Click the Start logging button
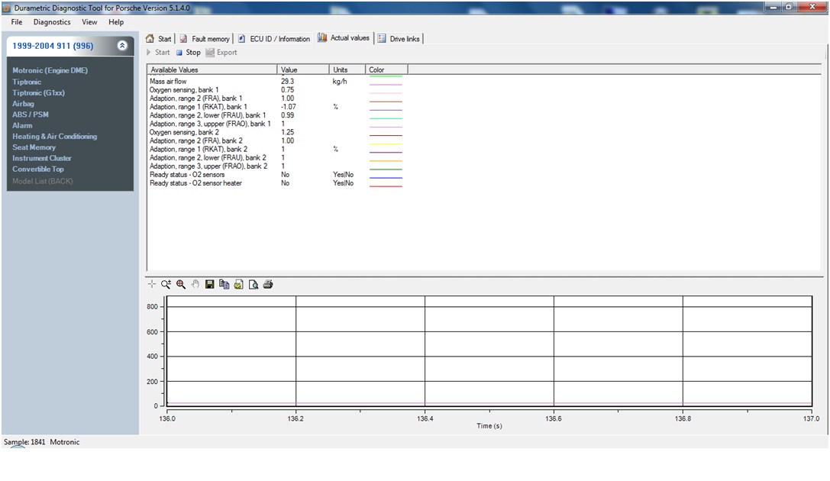Viewport: 830px width, 481px height. click(x=158, y=53)
